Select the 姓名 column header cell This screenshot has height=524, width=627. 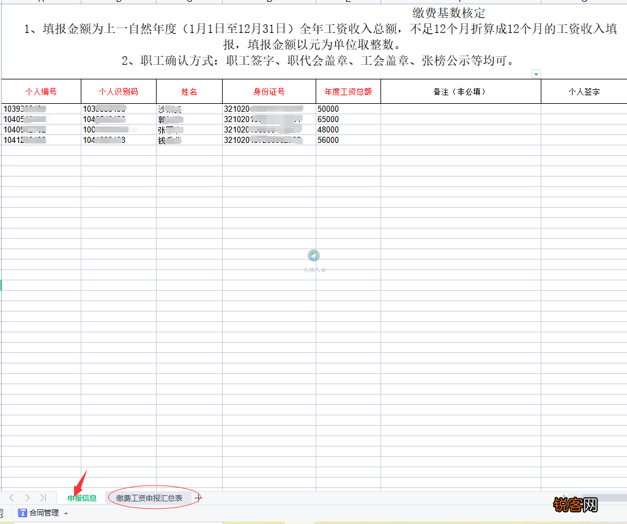(x=188, y=91)
